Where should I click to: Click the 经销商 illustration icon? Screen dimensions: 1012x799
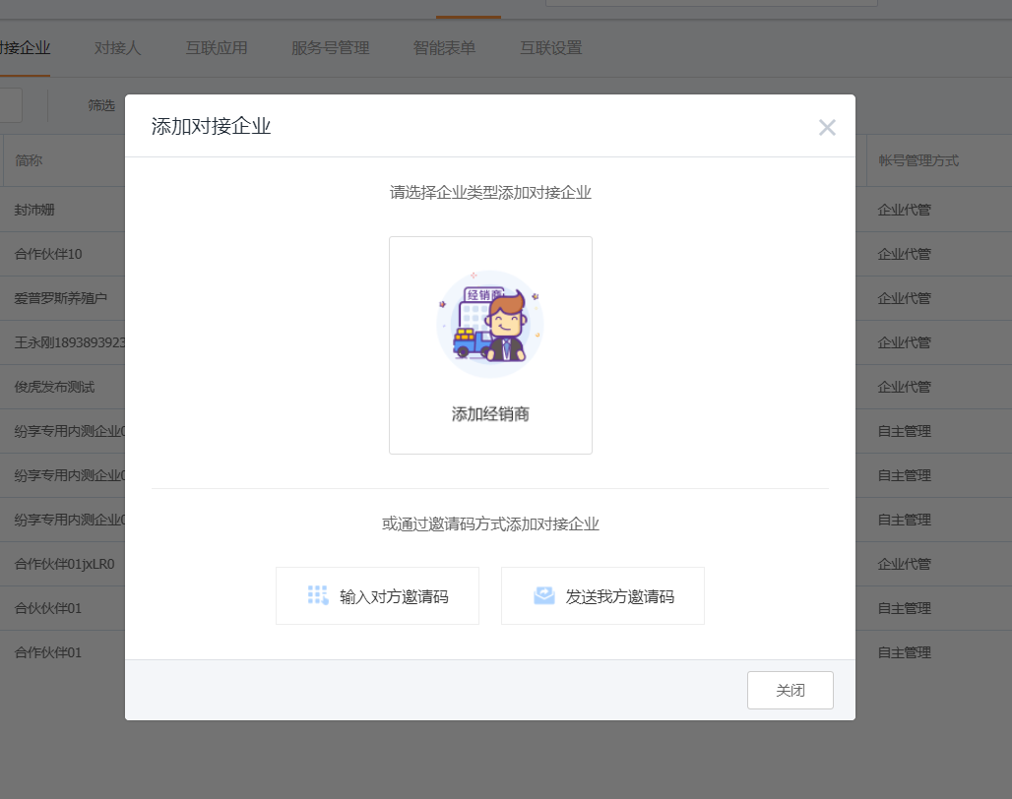coord(490,324)
